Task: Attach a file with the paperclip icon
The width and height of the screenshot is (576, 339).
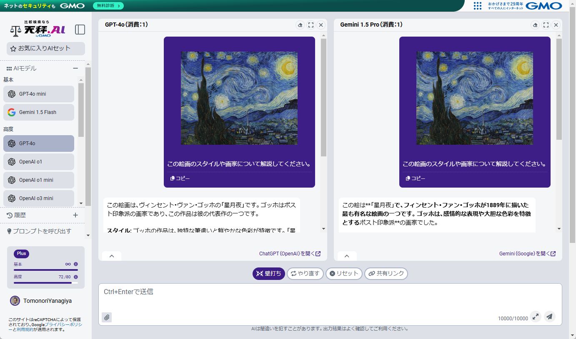Action: point(107,317)
